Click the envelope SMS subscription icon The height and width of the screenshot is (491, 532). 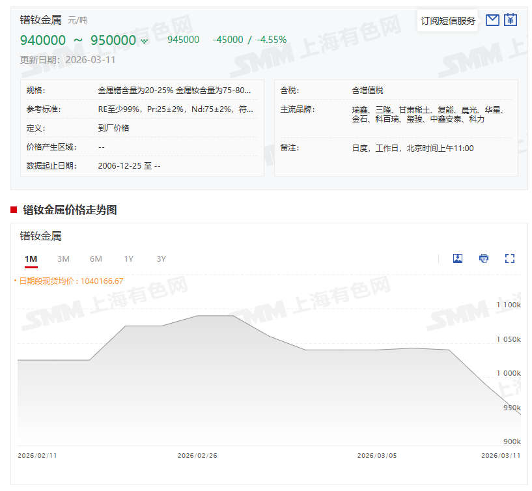pos(492,20)
